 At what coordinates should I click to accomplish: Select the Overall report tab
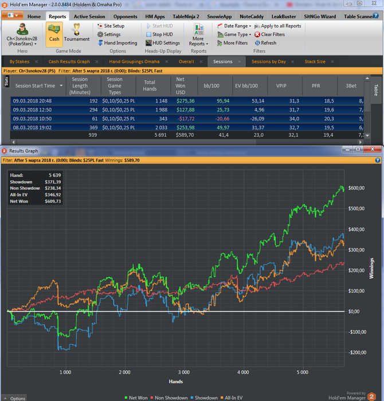(x=186, y=62)
